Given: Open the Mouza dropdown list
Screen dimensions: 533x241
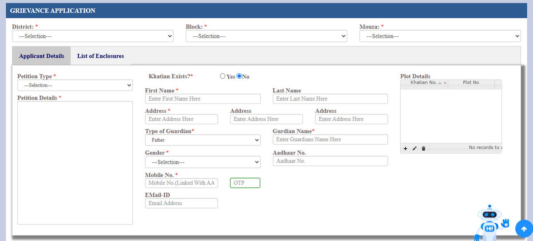Looking at the screenshot, I should (x=440, y=36).
